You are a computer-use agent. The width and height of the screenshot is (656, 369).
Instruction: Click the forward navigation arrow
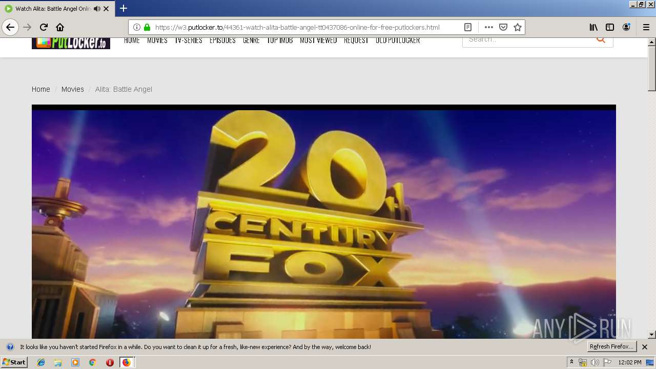27,27
